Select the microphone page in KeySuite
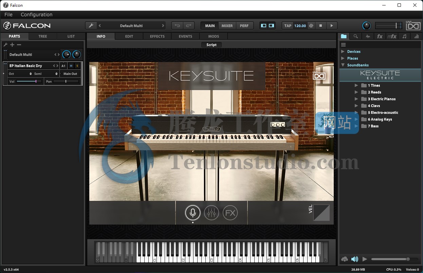 click(193, 213)
